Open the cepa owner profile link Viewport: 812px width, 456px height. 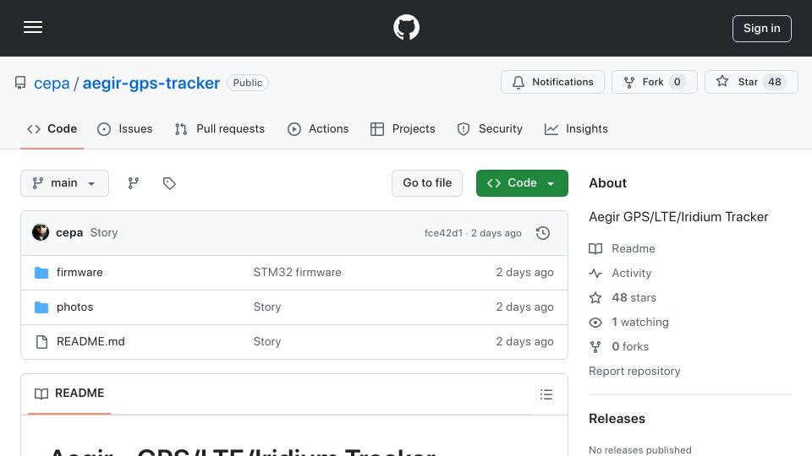tap(52, 83)
